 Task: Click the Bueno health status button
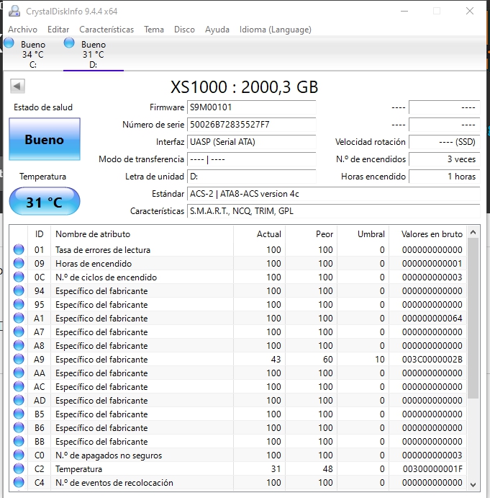45,139
